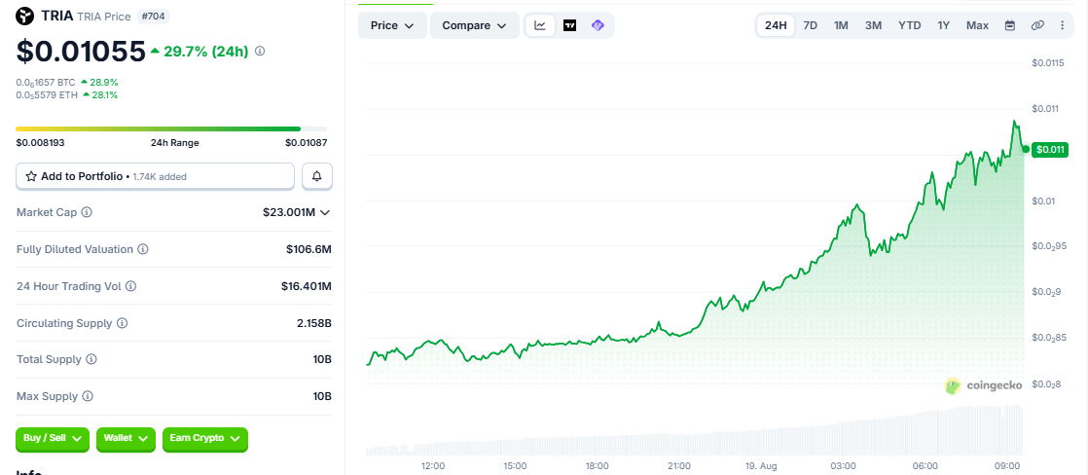Open Circulating Supply info icon
The height and width of the screenshot is (475, 1088).
[122, 323]
